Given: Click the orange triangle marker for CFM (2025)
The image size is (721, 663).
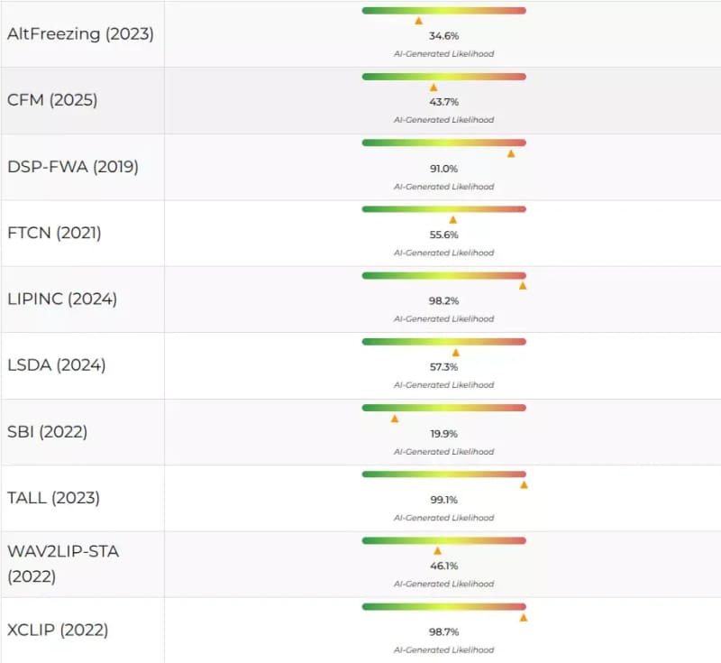Looking at the screenshot, I should pos(434,87).
